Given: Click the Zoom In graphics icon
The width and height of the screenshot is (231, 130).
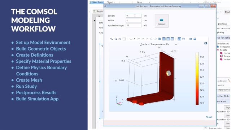Looking at the screenshot, I should [112, 39].
